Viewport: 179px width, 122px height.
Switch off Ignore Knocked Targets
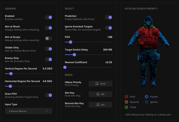108,28
